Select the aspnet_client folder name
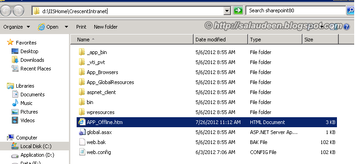Image resolution: width=356 pixels, height=164 pixels. (101, 92)
